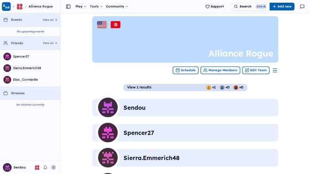Click the gold medal icon
This screenshot has height=174, width=310.
[208, 87]
